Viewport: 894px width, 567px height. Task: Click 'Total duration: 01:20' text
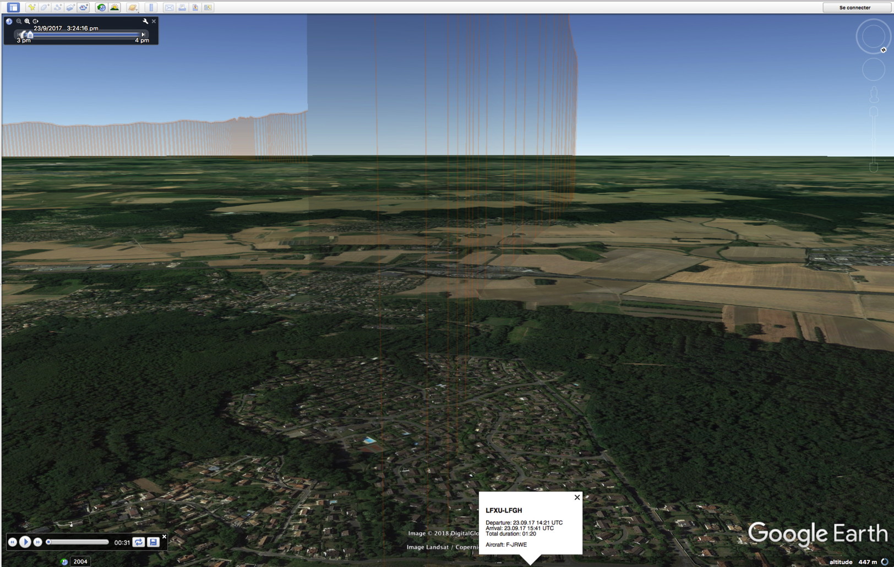coord(511,533)
